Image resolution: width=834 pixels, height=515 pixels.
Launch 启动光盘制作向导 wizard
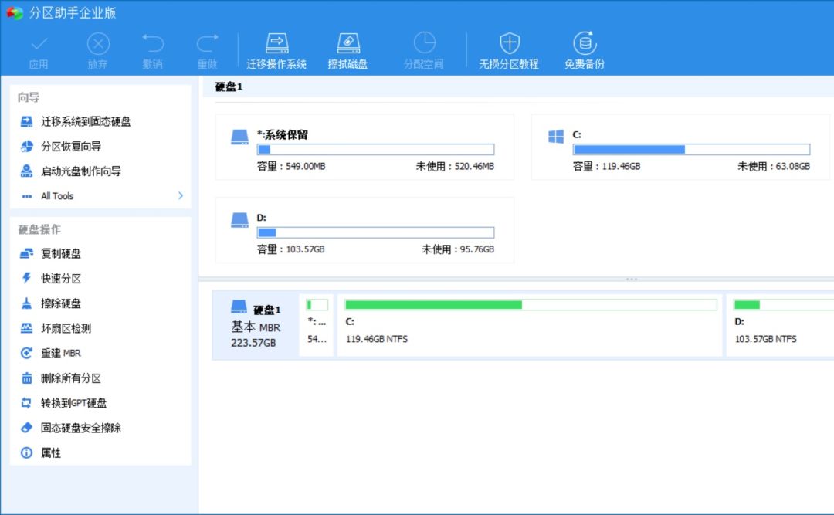(71, 171)
